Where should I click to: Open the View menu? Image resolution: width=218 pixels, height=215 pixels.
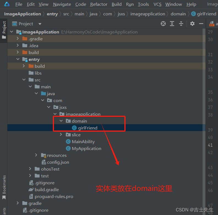point(43,4)
